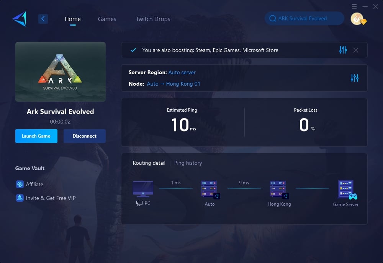Switch to the Games tab
This screenshot has height=263, width=383.
107,19
